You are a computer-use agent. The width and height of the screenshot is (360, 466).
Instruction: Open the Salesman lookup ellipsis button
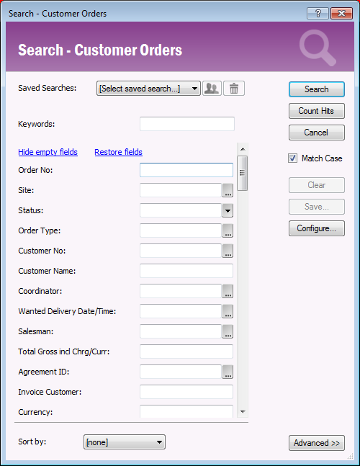pos(228,331)
